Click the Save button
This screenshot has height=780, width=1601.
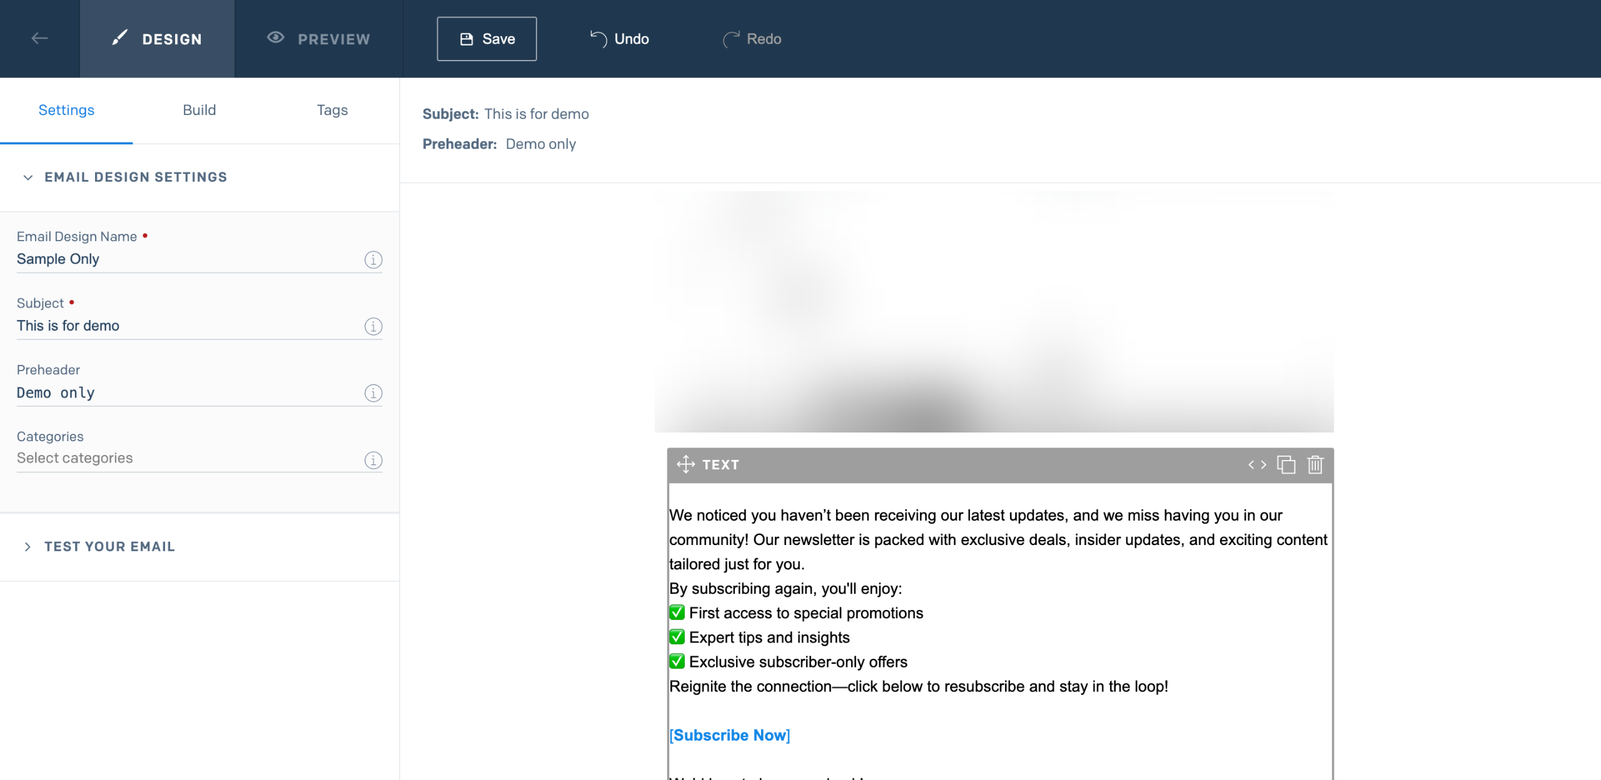click(x=487, y=39)
